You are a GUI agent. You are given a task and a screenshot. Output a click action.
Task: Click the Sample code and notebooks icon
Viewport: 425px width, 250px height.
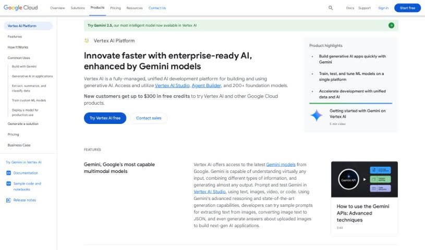tap(8, 184)
